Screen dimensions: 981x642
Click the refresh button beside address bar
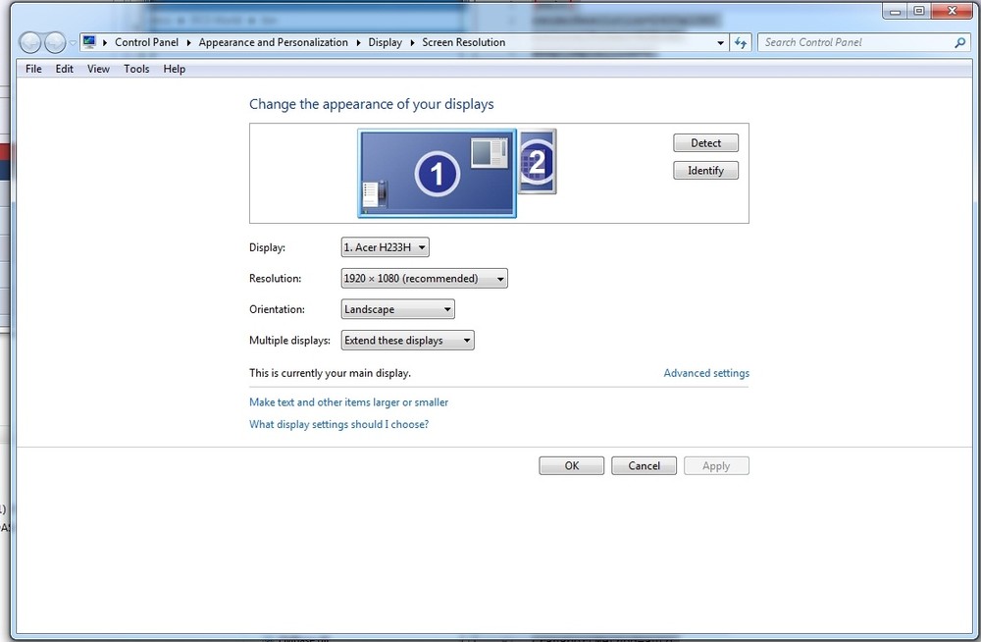tap(741, 42)
